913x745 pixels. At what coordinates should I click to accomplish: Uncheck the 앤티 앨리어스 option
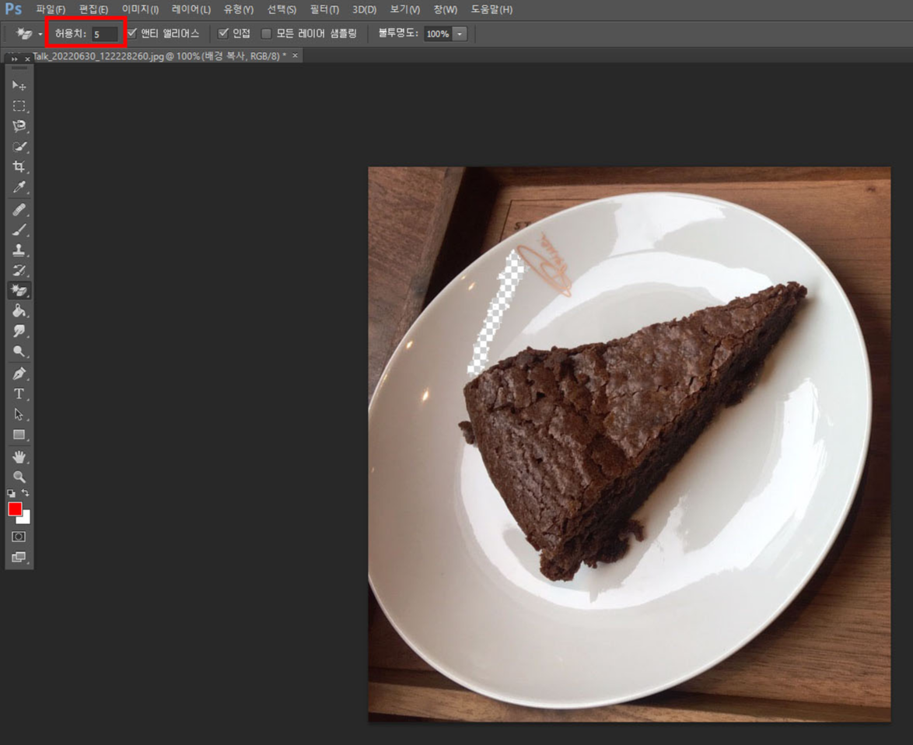click(x=132, y=33)
